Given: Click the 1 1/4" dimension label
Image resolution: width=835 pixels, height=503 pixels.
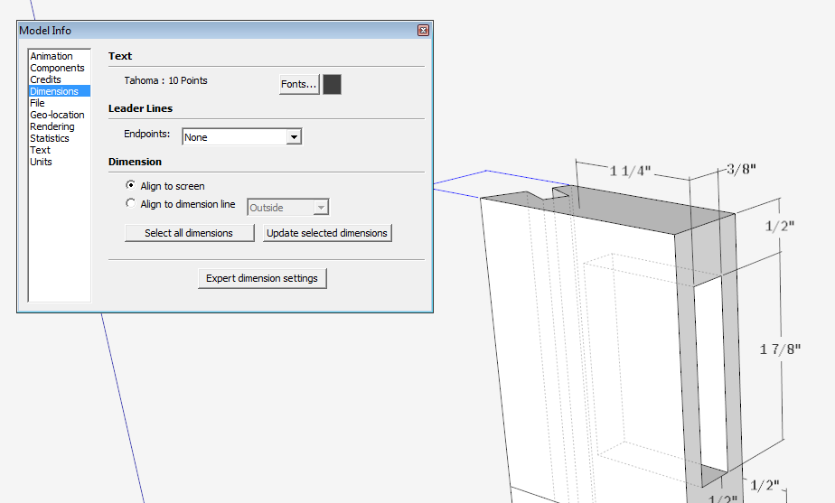Looking at the screenshot, I should click(631, 171).
